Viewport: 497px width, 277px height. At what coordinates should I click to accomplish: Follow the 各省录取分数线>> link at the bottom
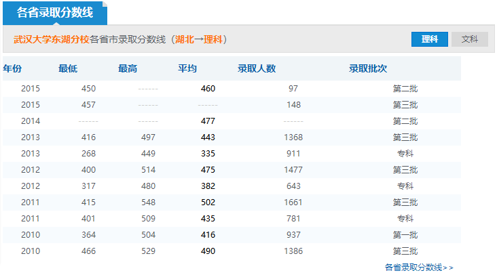coord(419,268)
